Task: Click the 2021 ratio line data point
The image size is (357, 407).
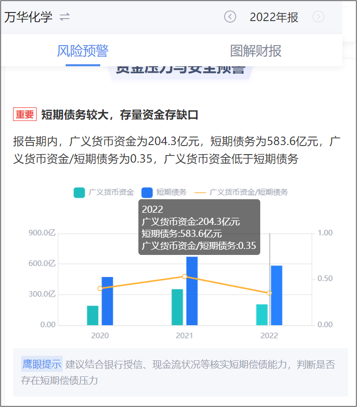Action: coord(185,277)
